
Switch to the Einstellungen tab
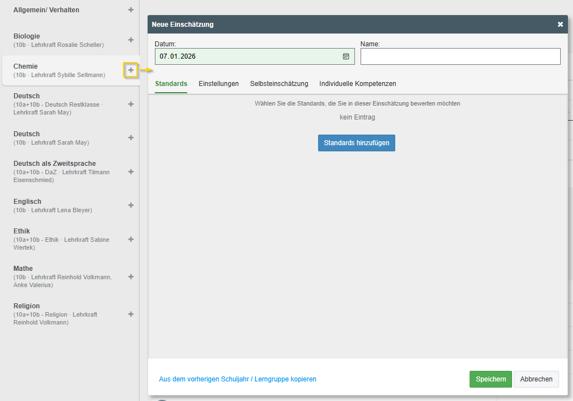click(219, 84)
